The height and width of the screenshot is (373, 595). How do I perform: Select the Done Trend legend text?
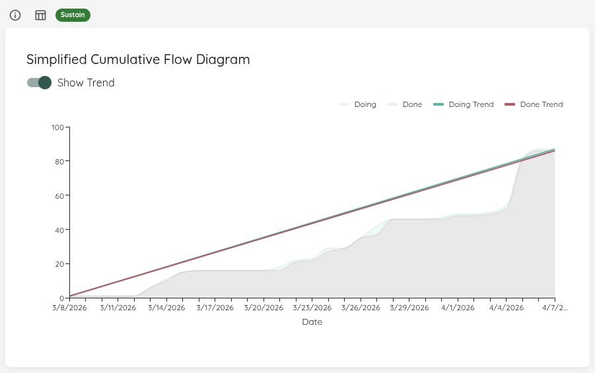coord(542,104)
